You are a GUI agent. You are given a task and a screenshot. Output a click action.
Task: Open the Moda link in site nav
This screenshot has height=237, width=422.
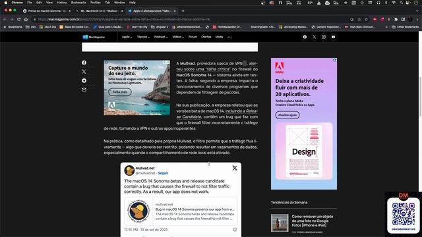pos(219,37)
